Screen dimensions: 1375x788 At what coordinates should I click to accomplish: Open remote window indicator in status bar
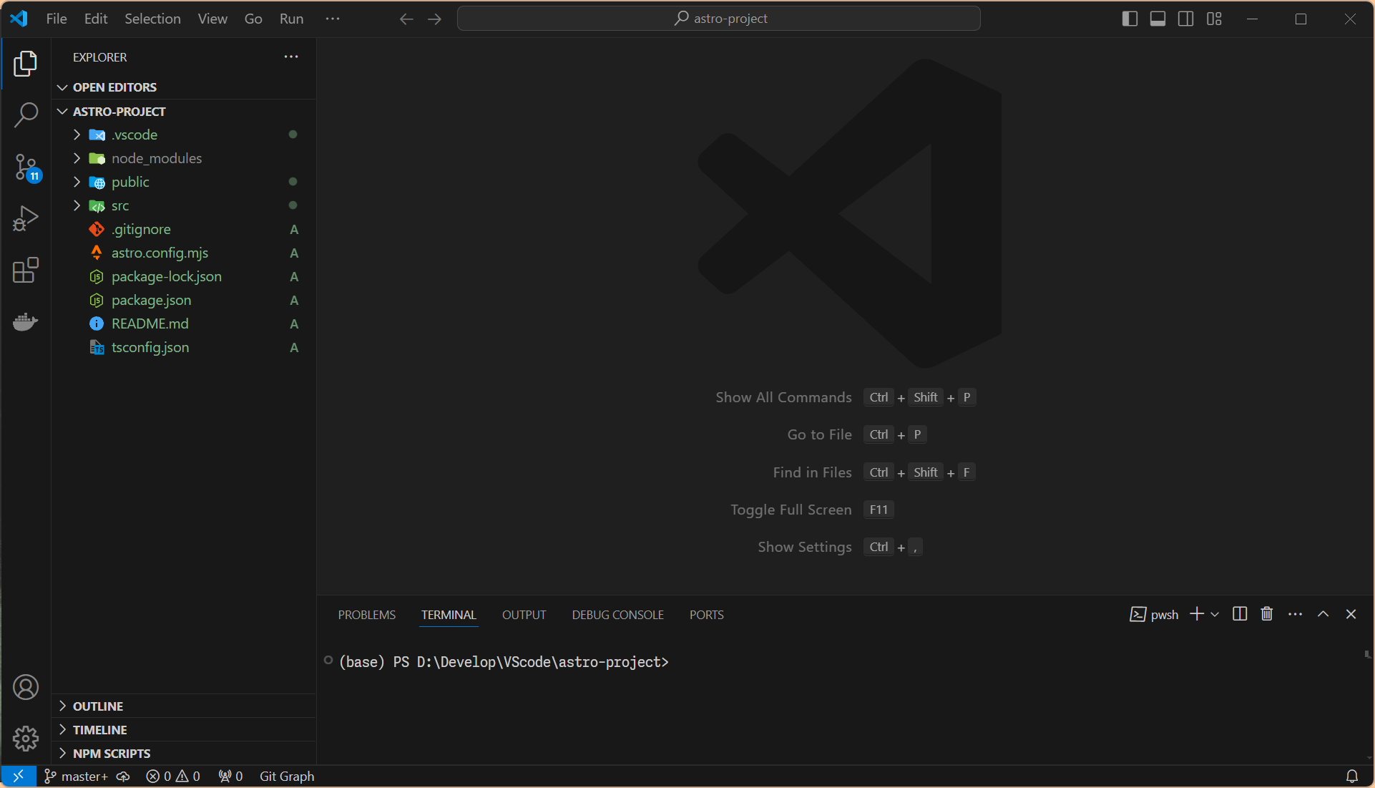click(19, 776)
